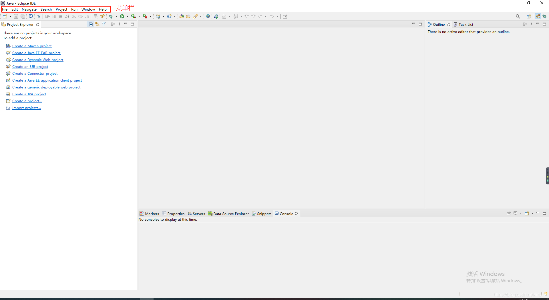Open the Project menu
This screenshot has width=549, height=300.
(61, 9)
